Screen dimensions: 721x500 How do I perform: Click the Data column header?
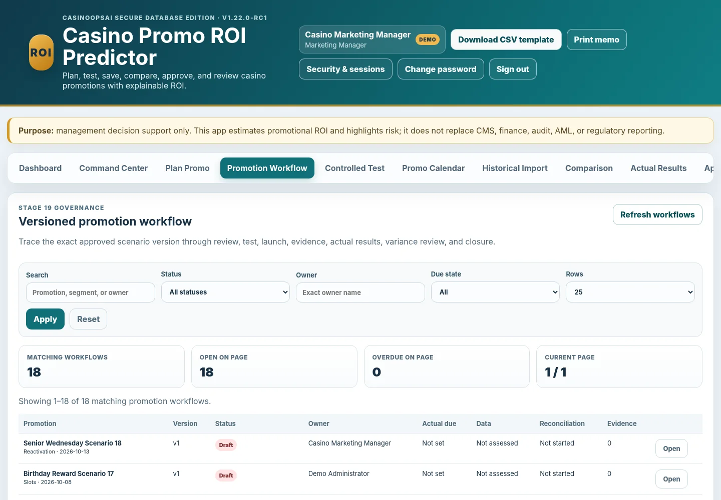484,423
